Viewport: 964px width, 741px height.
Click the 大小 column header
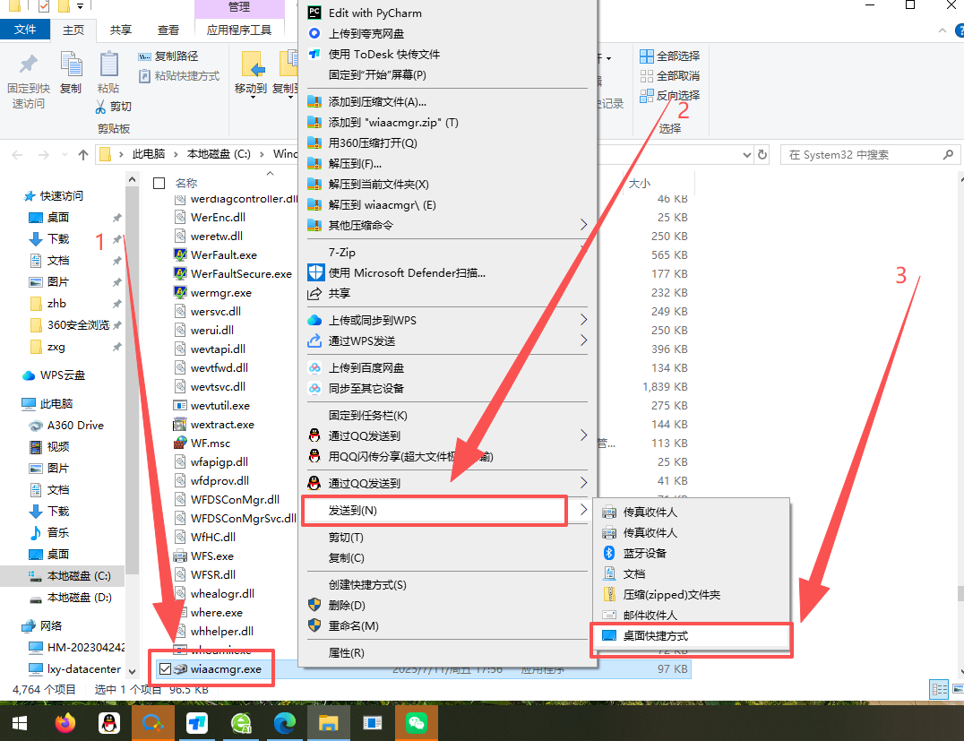pyautogui.click(x=640, y=184)
